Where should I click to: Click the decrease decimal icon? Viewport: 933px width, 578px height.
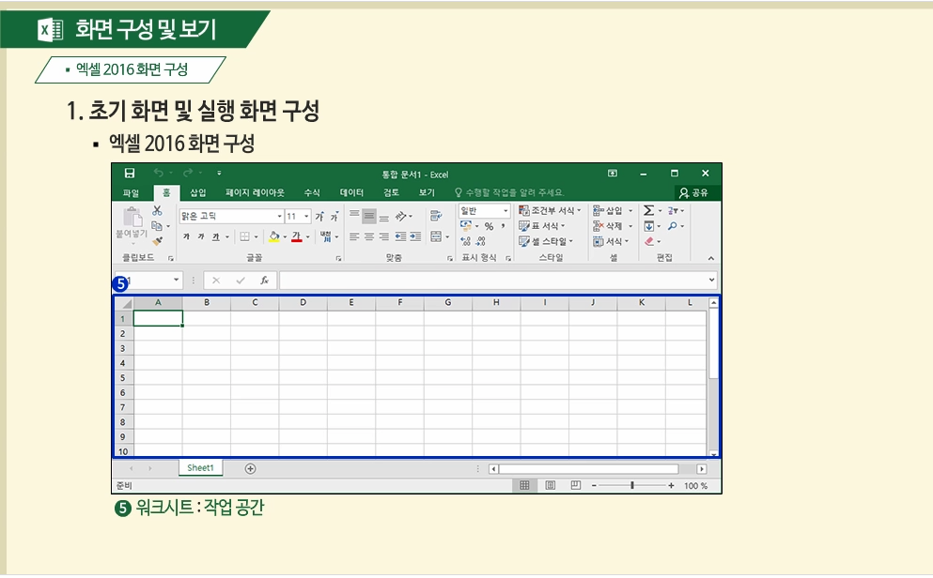point(481,241)
